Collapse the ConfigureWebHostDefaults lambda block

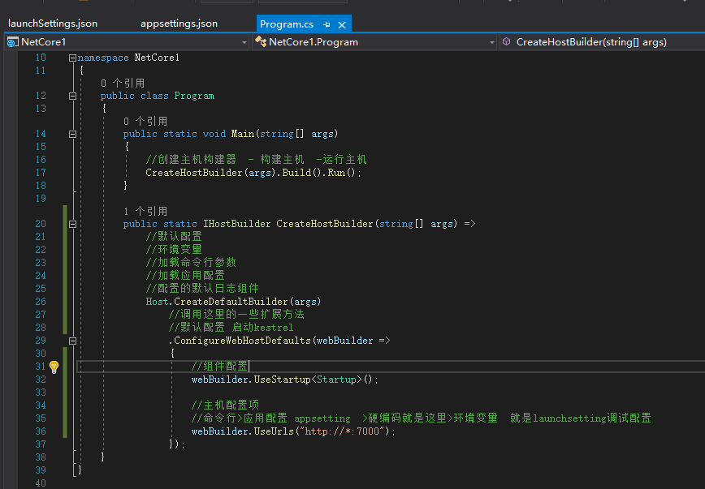[x=72, y=341]
